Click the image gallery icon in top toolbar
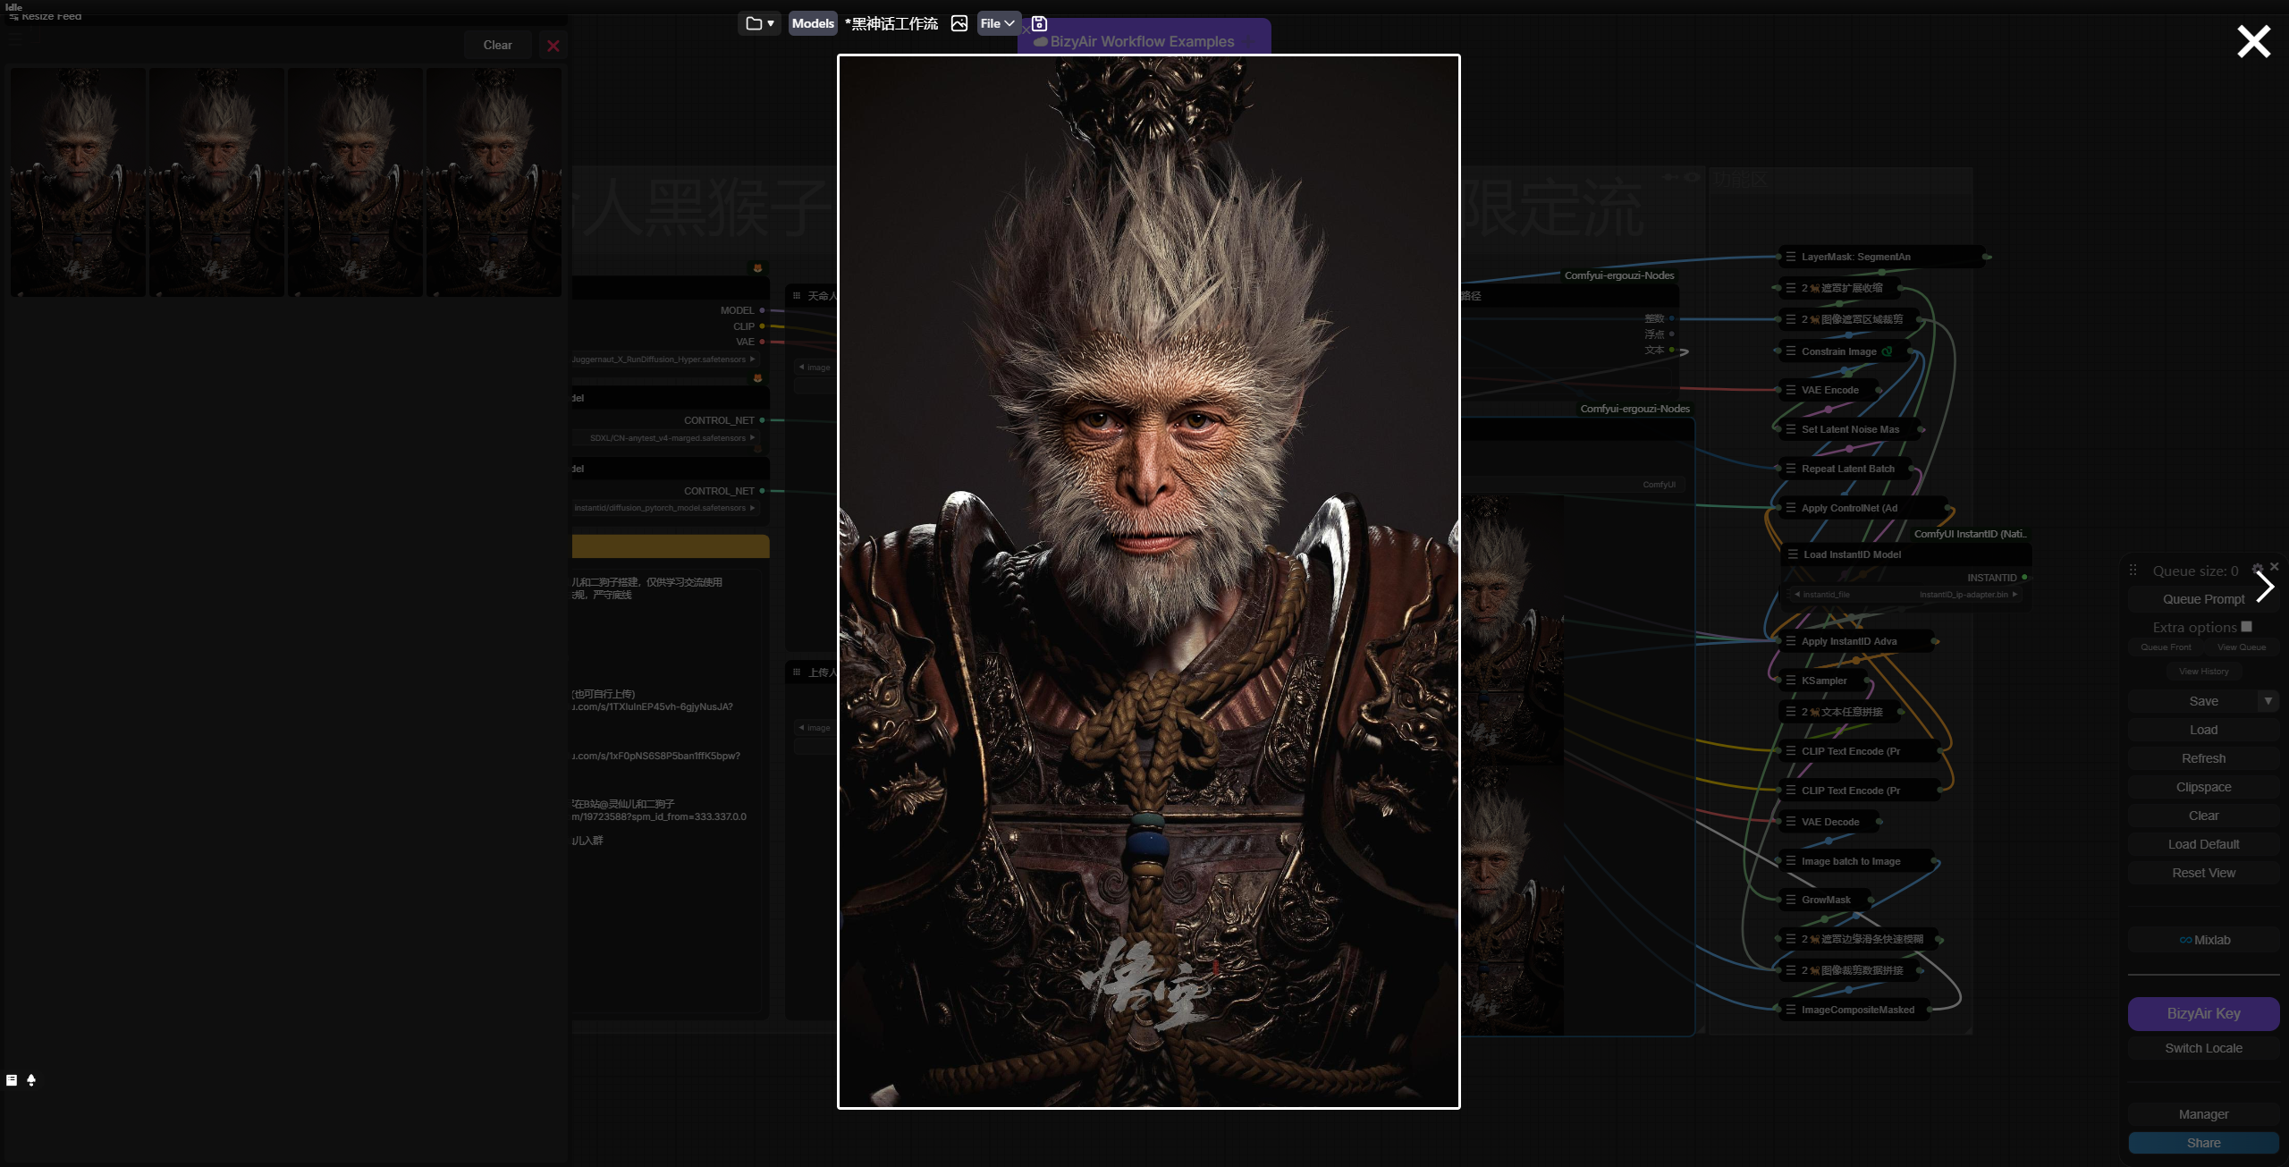 [x=959, y=23]
